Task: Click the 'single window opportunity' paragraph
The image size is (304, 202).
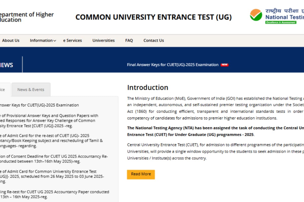Action: coord(216,151)
